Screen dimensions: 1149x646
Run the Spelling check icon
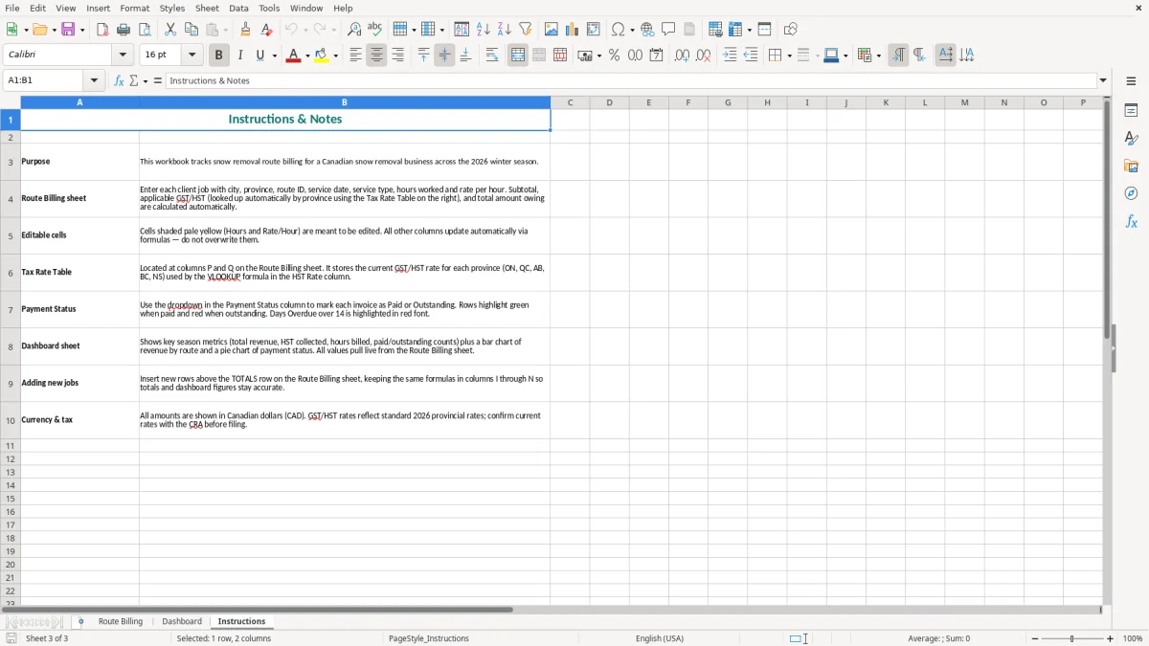[375, 30]
